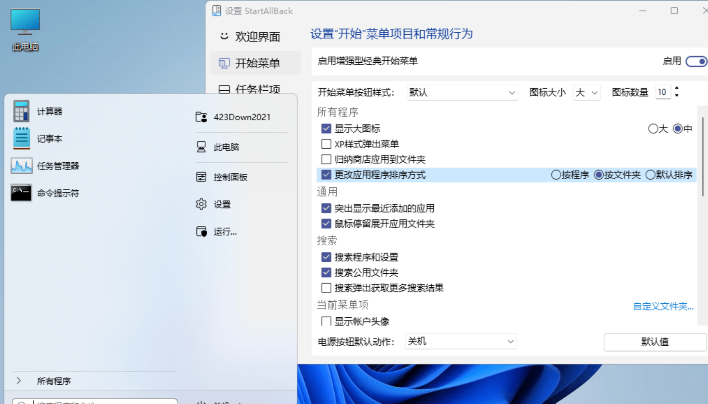
Task: Increase icon count with up arrow
Action: click(x=676, y=89)
